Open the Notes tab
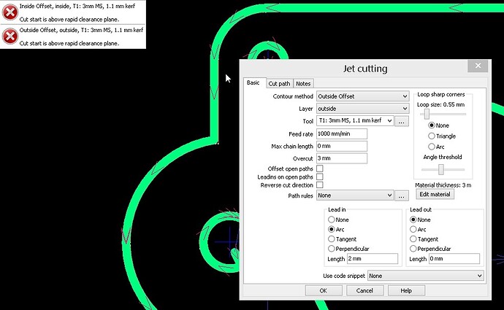Screen dimensions: 504x310 click(x=303, y=83)
